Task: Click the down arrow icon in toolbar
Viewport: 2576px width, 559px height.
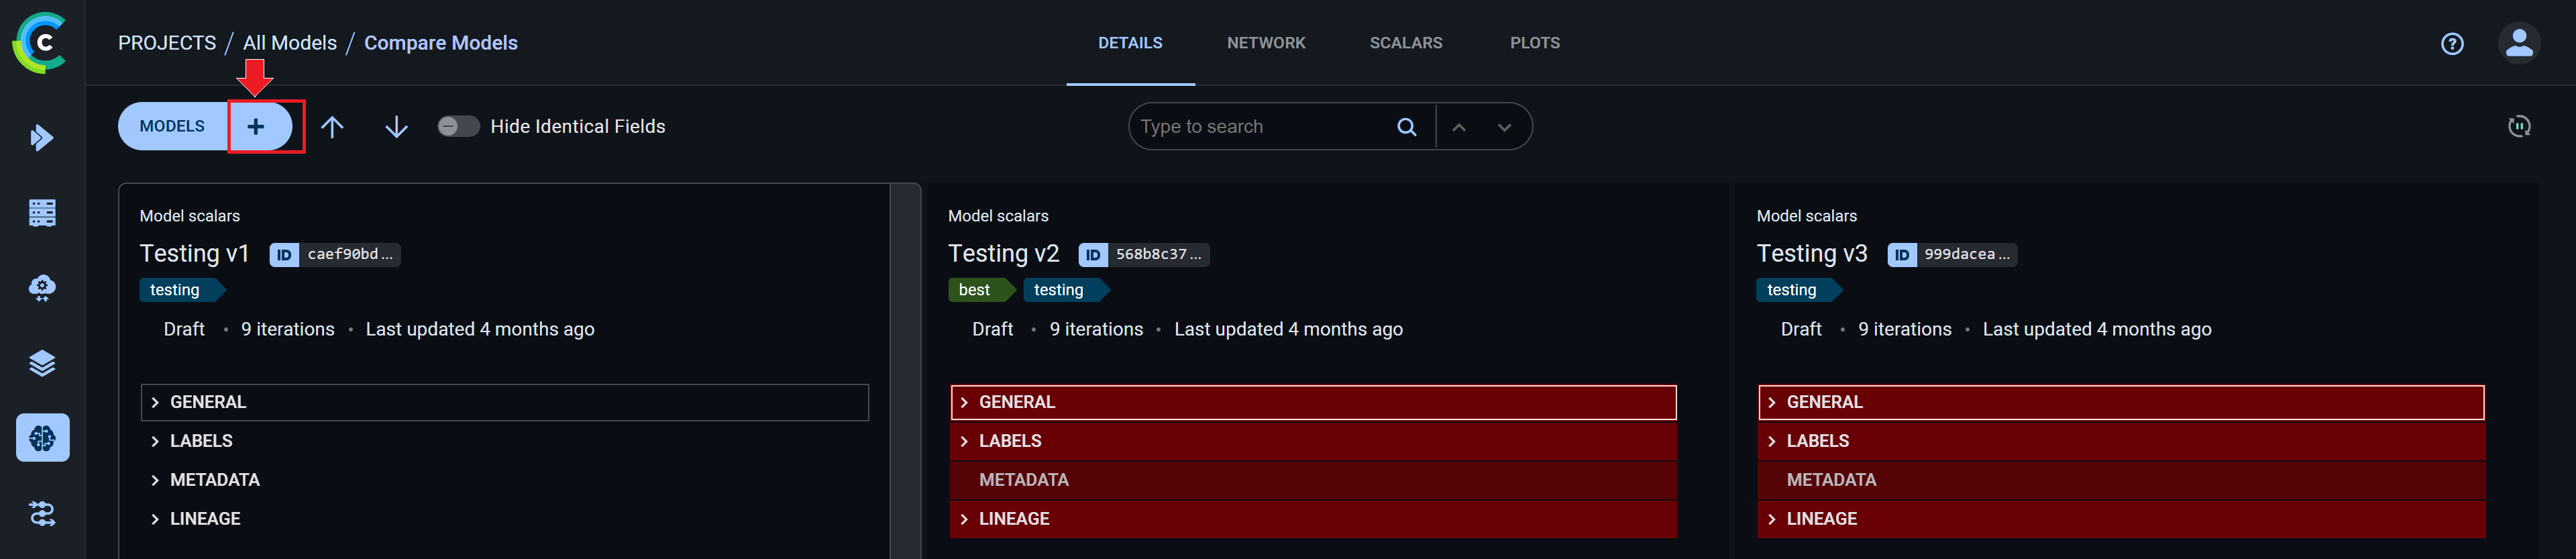Action: point(396,127)
